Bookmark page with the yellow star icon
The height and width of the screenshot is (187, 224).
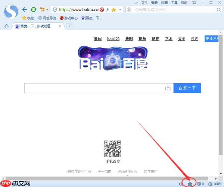pos(113,10)
